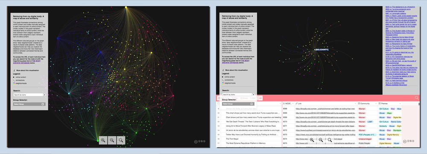Click the neighborhoods color wheel in left legend
Screen dimensions: 427x154
[x=14, y=84]
